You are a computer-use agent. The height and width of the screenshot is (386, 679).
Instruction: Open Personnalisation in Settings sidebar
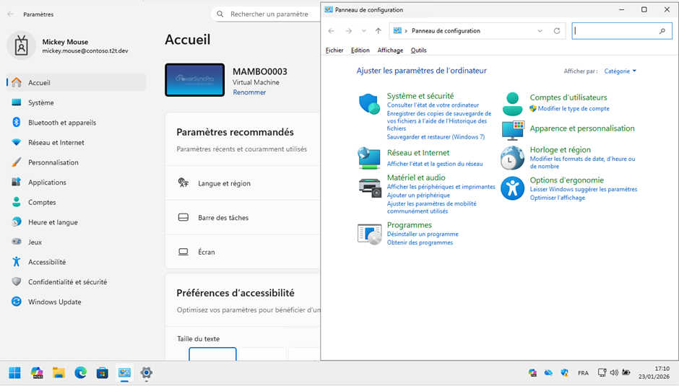tap(77, 162)
